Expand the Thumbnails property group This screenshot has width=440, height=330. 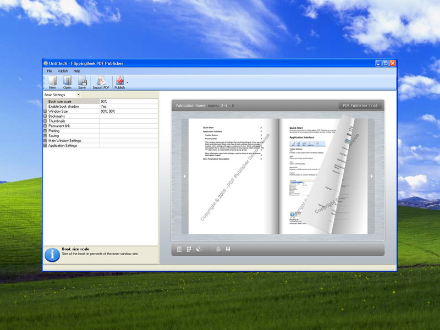pos(45,121)
